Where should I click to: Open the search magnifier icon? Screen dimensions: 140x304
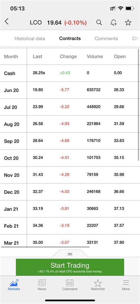[99, 23]
